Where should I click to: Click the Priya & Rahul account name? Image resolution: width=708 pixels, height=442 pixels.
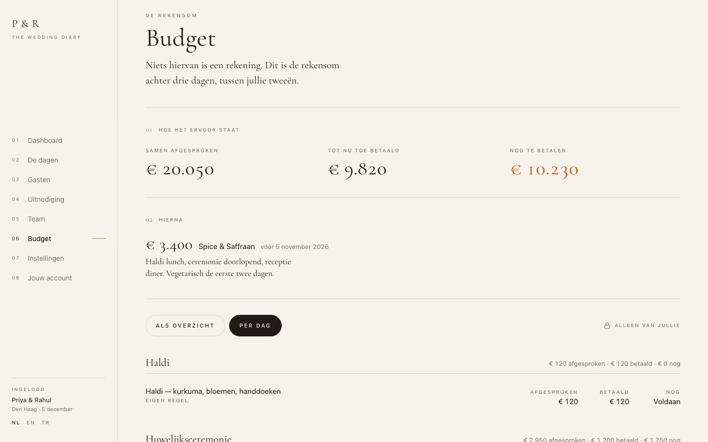[31, 400]
